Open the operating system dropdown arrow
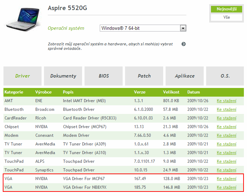Viewport: 247px width, 196px height. pyautogui.click(x=183, y=28)
